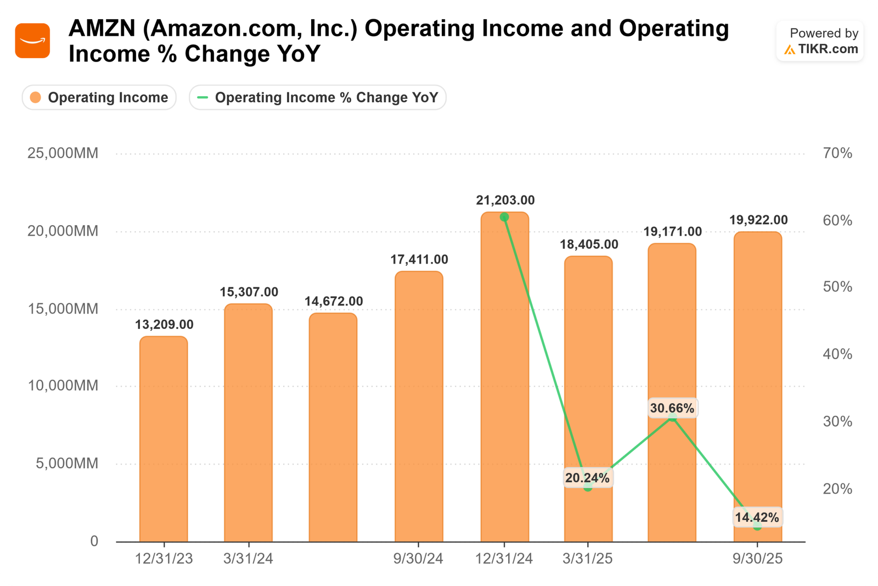Click the TIKR.com logo icon
Screen dimensions: 878x586
click(x=790, y=50)
